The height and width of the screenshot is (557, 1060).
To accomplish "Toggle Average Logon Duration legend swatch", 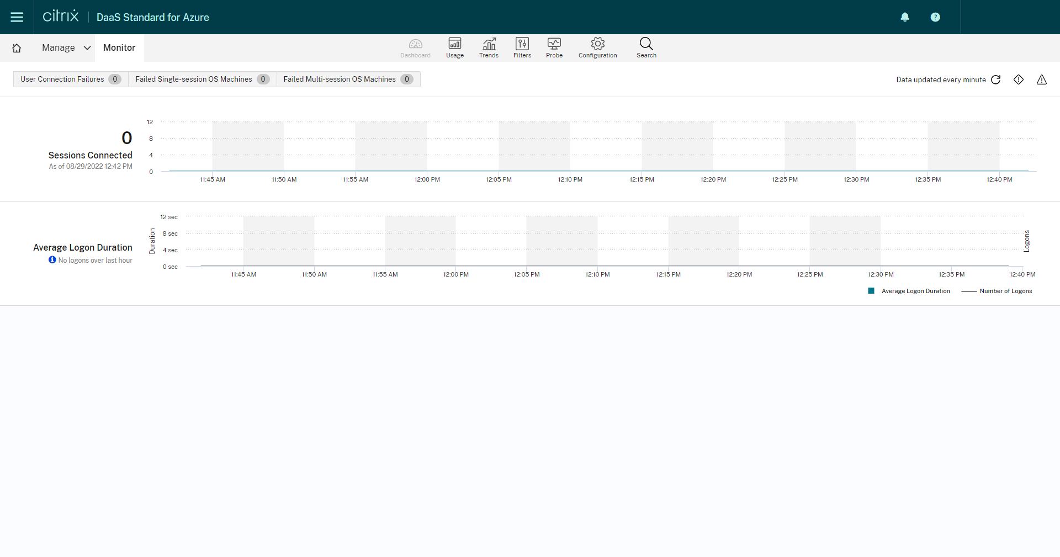I will (871, 291).
